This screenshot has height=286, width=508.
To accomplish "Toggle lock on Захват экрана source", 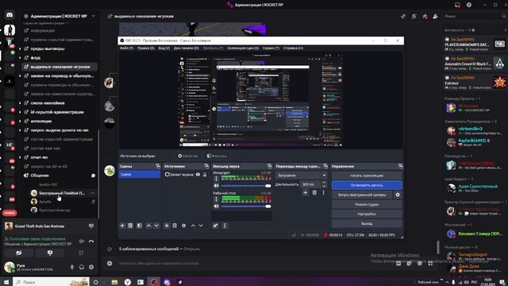I will coord(205,175).
